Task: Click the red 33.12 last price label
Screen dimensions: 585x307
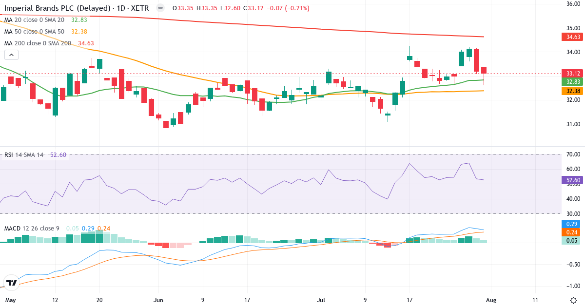Action: pos(573,74)
